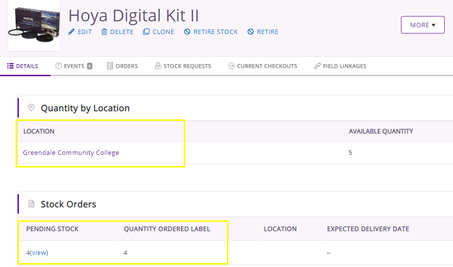The height and width of the screenshot is (267, 453).
Task: Click the Expected Delivery Date column header
Action: [368, 229]
